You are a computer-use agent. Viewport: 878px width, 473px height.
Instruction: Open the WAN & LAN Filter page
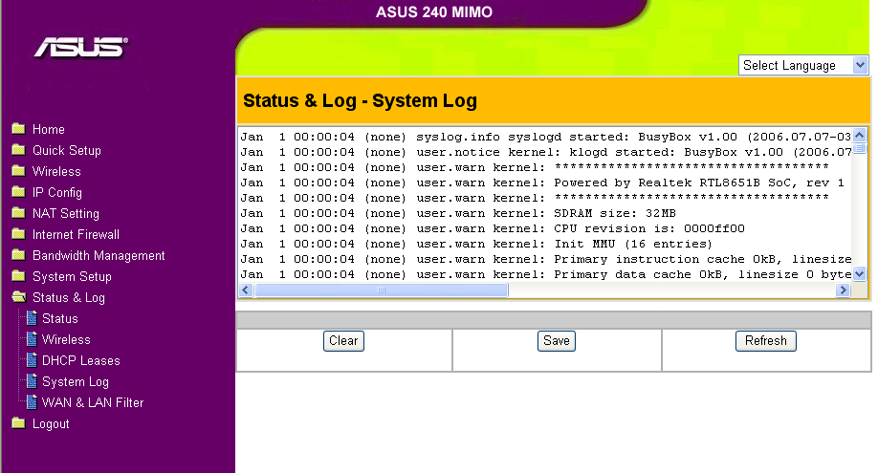tap(93, 402)
